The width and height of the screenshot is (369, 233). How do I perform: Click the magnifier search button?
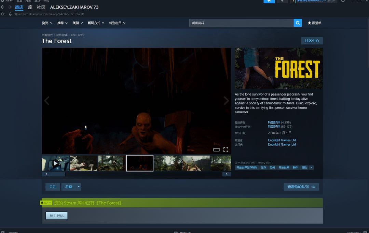point(298,23)
